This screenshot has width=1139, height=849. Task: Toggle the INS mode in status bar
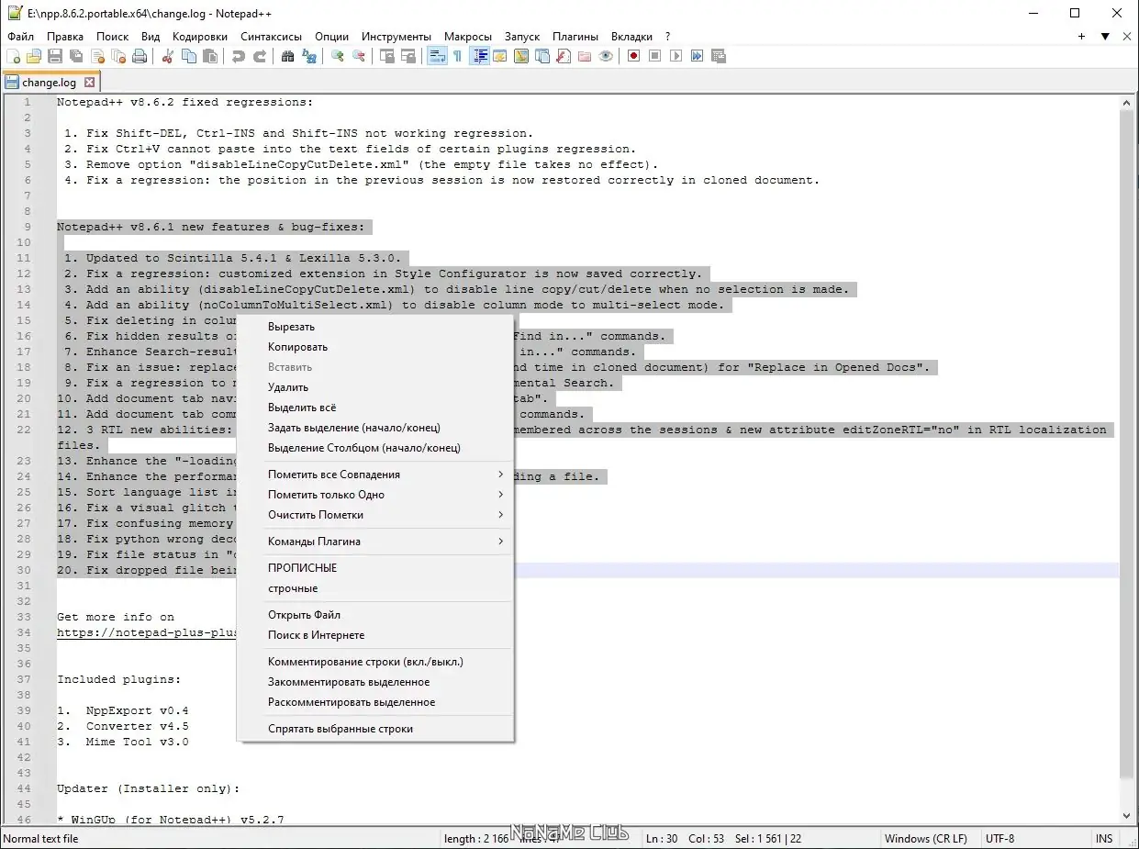coord(1103,839)
